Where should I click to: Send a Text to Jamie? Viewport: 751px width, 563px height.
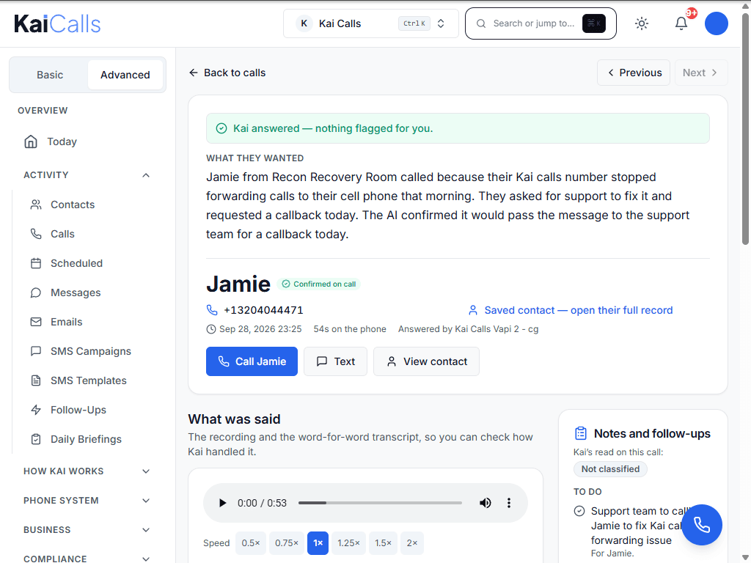pyautogui.click(x=335, y=361)
